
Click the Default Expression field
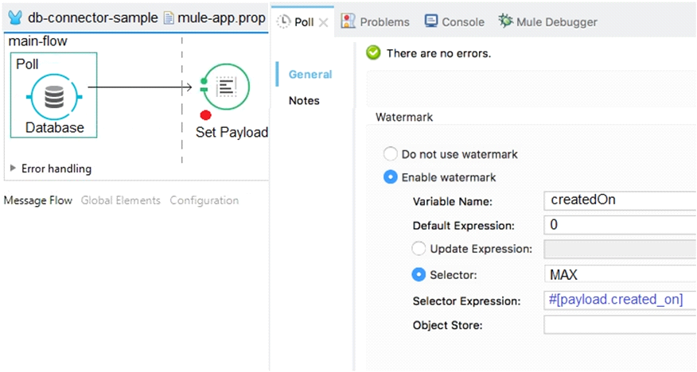620,225
